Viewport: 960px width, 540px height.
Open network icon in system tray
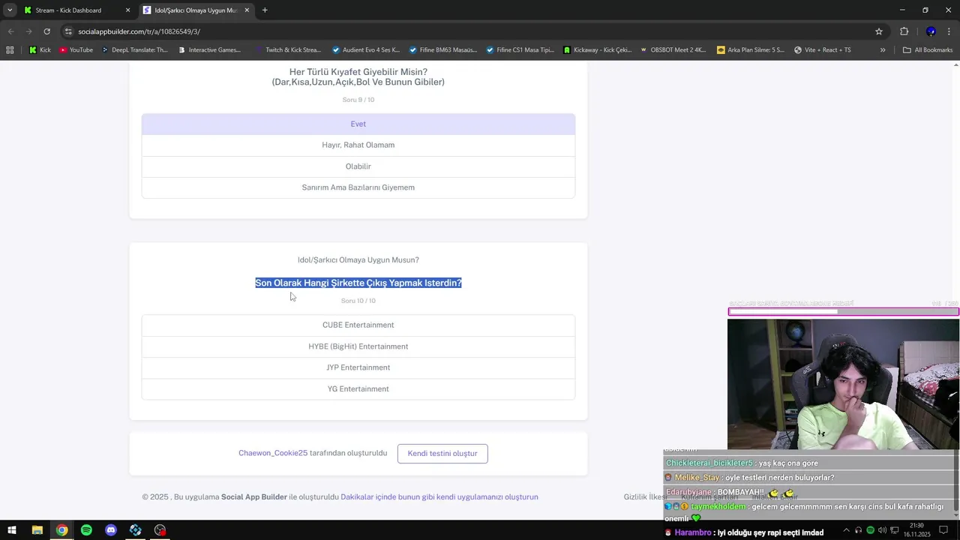(894, 530)
